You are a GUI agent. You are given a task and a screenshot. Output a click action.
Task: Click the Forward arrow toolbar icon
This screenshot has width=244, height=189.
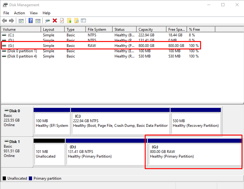(x=12, y=21)
